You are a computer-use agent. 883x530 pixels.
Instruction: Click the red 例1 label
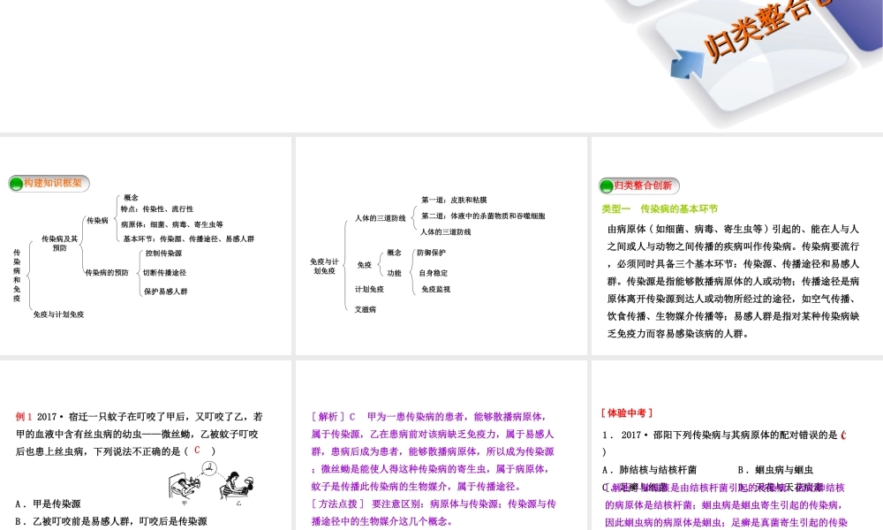click(x=24, y=417)
